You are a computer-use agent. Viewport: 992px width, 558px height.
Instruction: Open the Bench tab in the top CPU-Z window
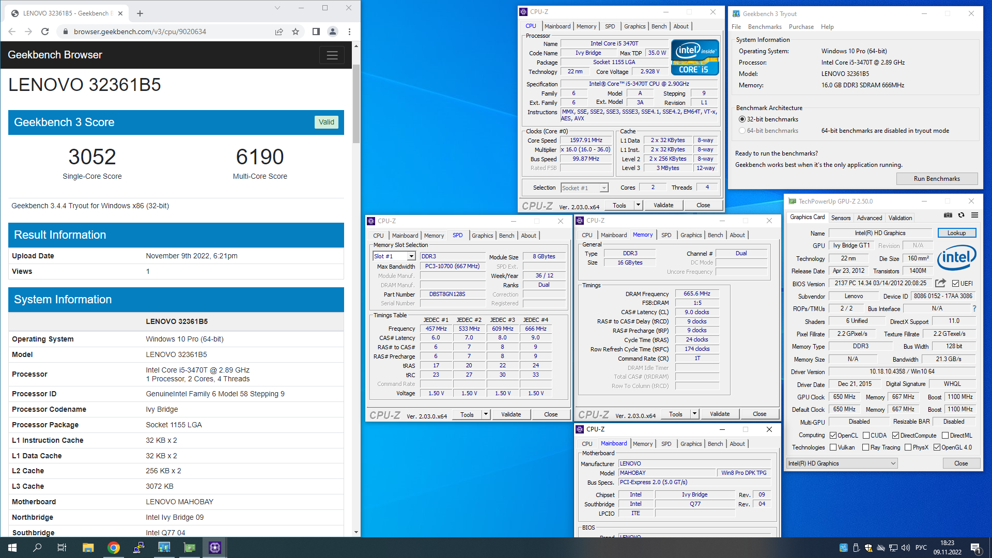[x=659, y=26]
